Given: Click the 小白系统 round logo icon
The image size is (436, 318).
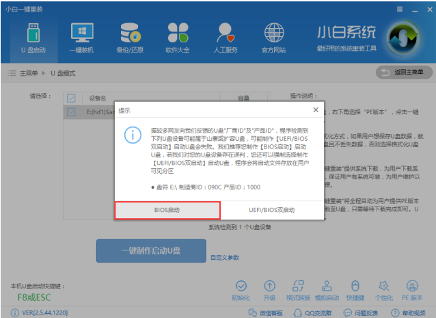Looking at the screenshot, I should click(x=403, y=38).
